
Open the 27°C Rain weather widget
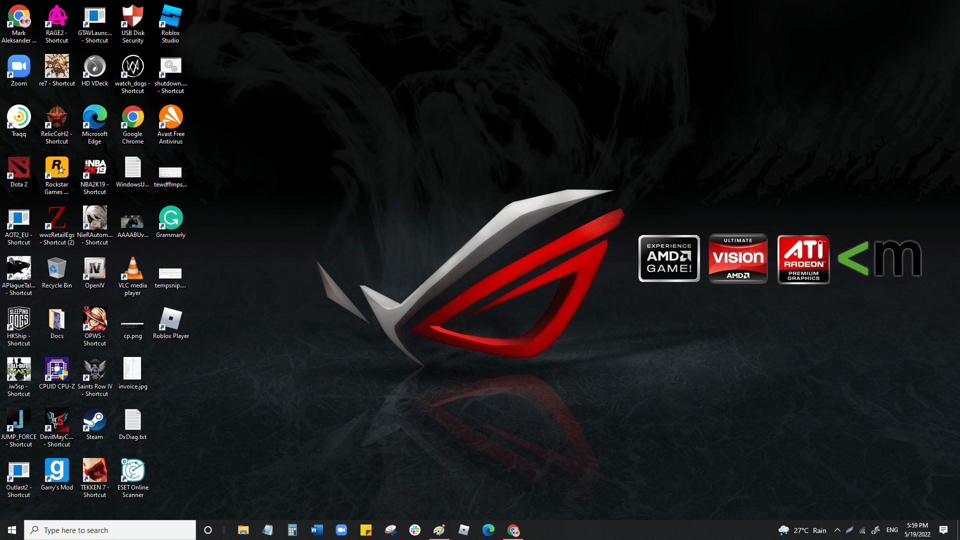[x=802, y=530]
